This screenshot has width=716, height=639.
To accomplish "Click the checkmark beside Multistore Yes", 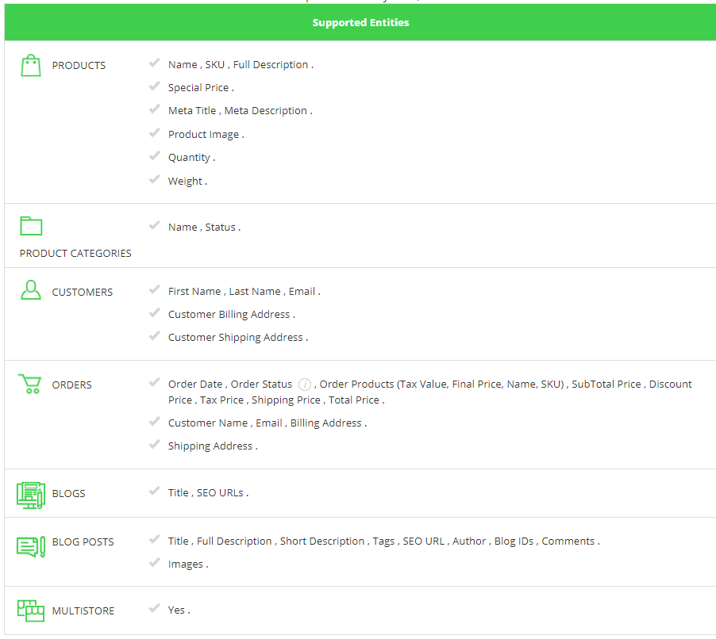I will [155, 608].
